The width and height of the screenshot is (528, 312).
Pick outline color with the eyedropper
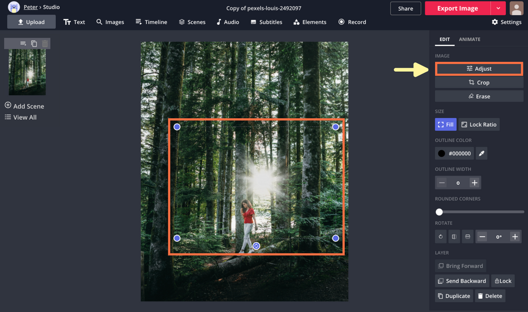click(481, 153)
